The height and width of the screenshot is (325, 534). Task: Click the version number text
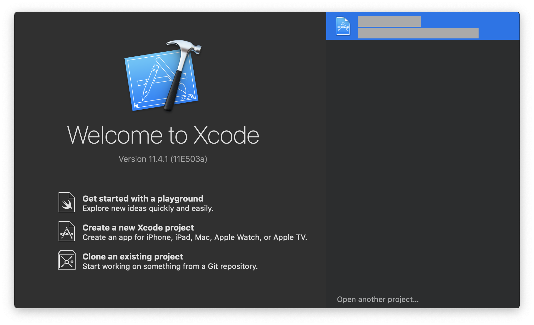pyautogui.click(x=163, y=159)
